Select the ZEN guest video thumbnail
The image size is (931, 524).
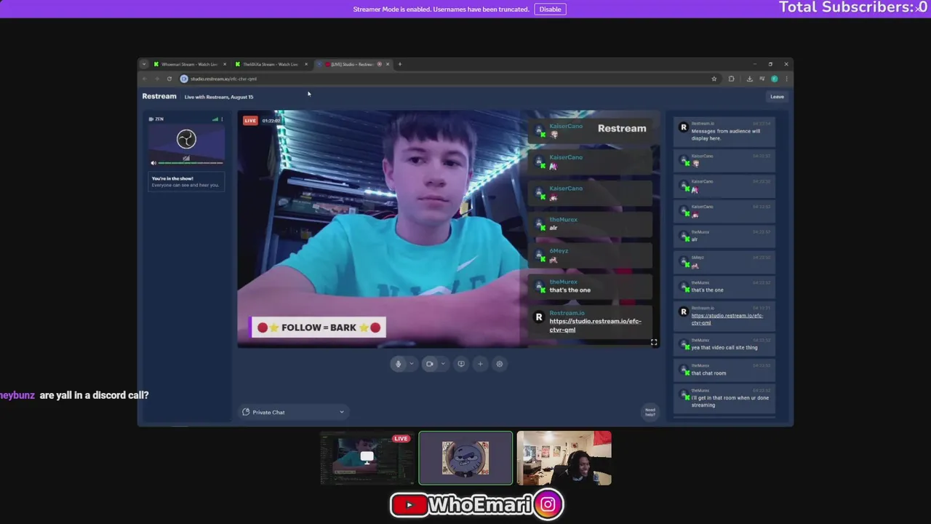(x=186, y=142)
